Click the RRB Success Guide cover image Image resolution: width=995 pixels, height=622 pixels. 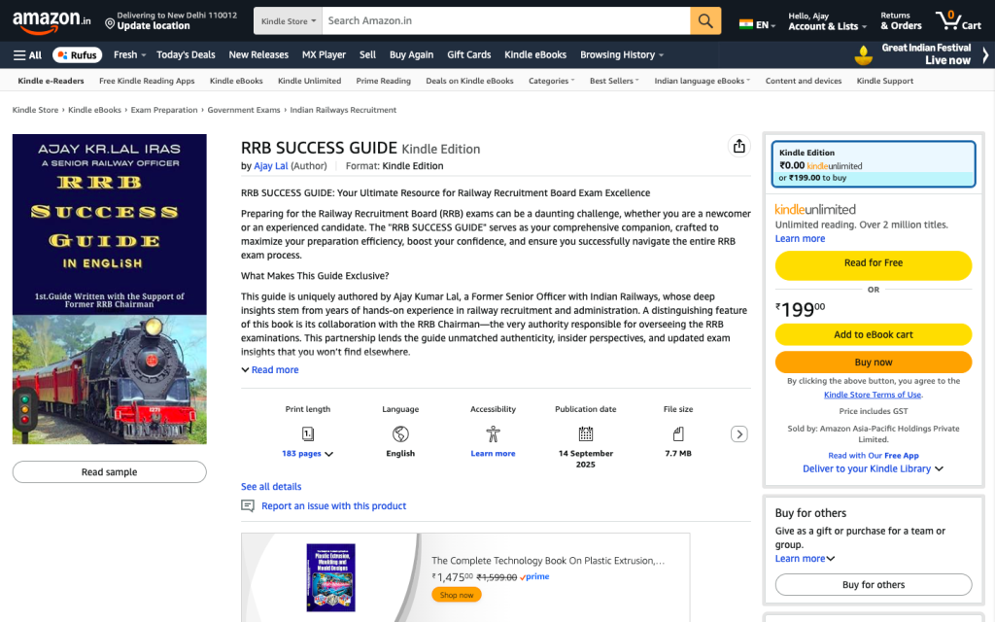[x=110, y=289]
